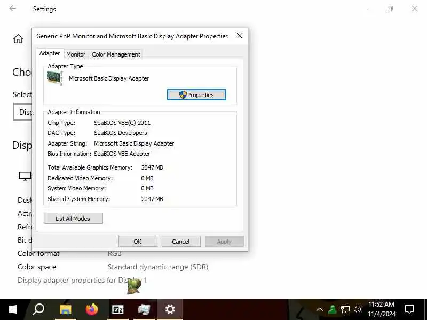Click the Color space label in Settings
The width and height of the screenshot is (427, 320).
coord(37,267)
